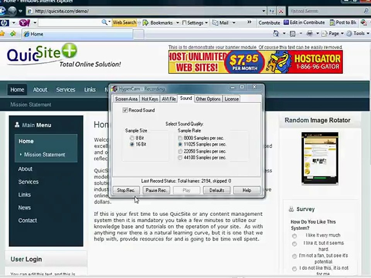Click the browser Home icon
The width and height of the screenshot is (371, 278).
tap(276, 34)
